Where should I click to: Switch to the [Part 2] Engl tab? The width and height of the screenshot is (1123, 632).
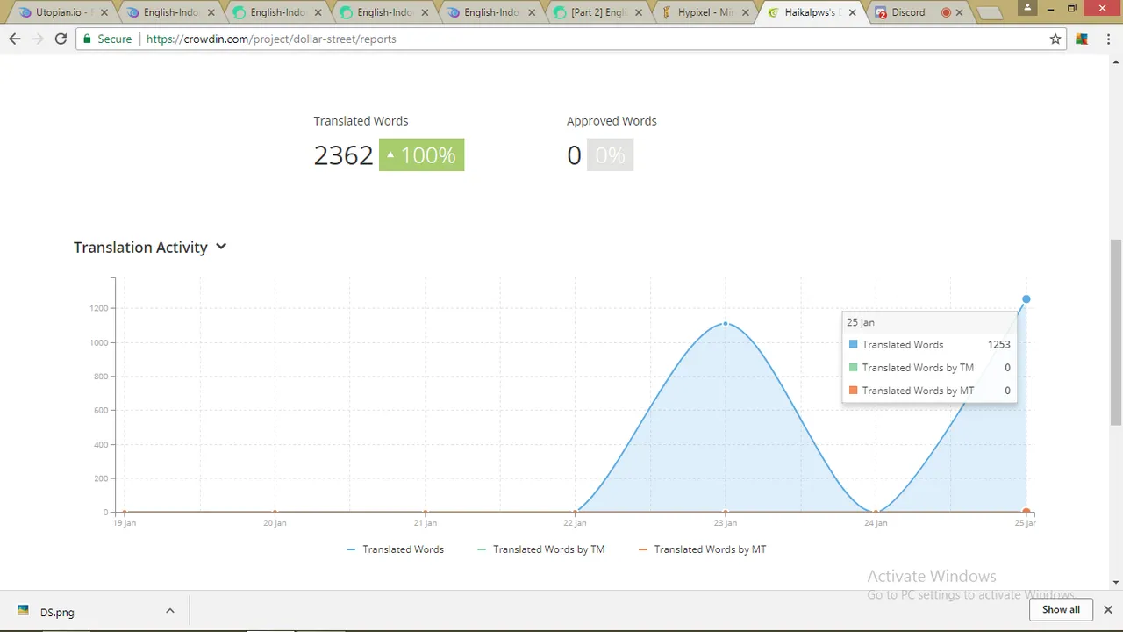click(x=598, y=13)
